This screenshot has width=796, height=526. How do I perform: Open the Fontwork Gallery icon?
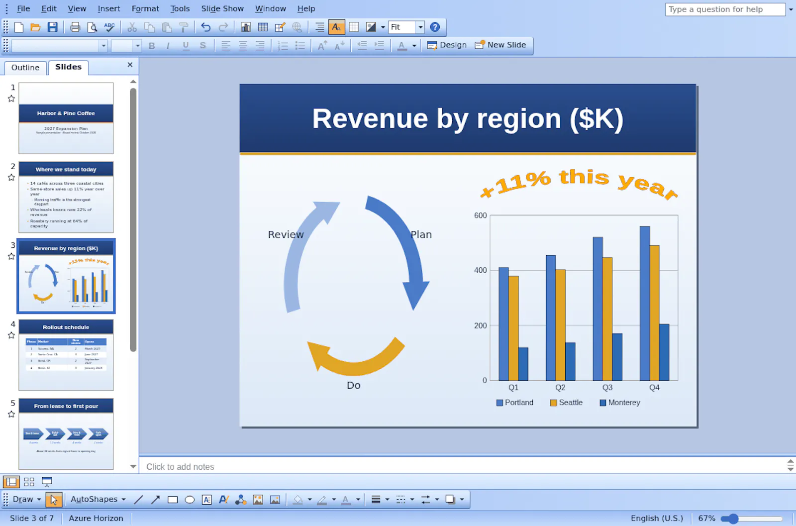224,500
